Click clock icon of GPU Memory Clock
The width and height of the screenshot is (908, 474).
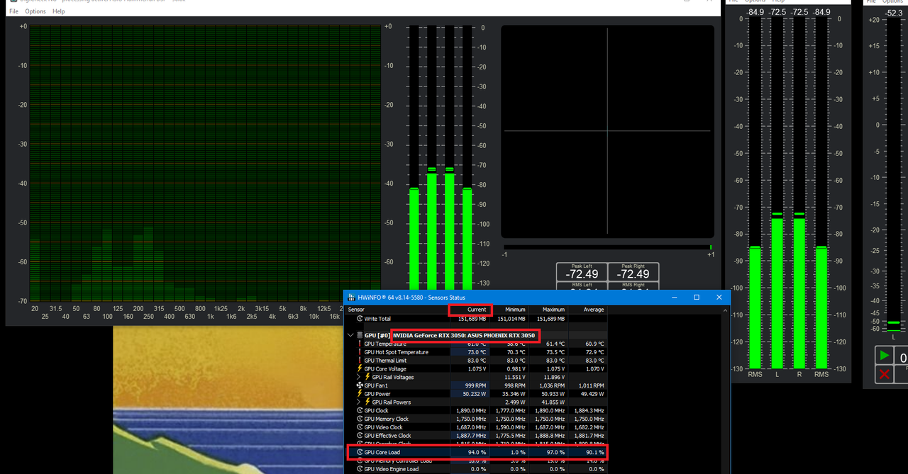coord(360,419)
